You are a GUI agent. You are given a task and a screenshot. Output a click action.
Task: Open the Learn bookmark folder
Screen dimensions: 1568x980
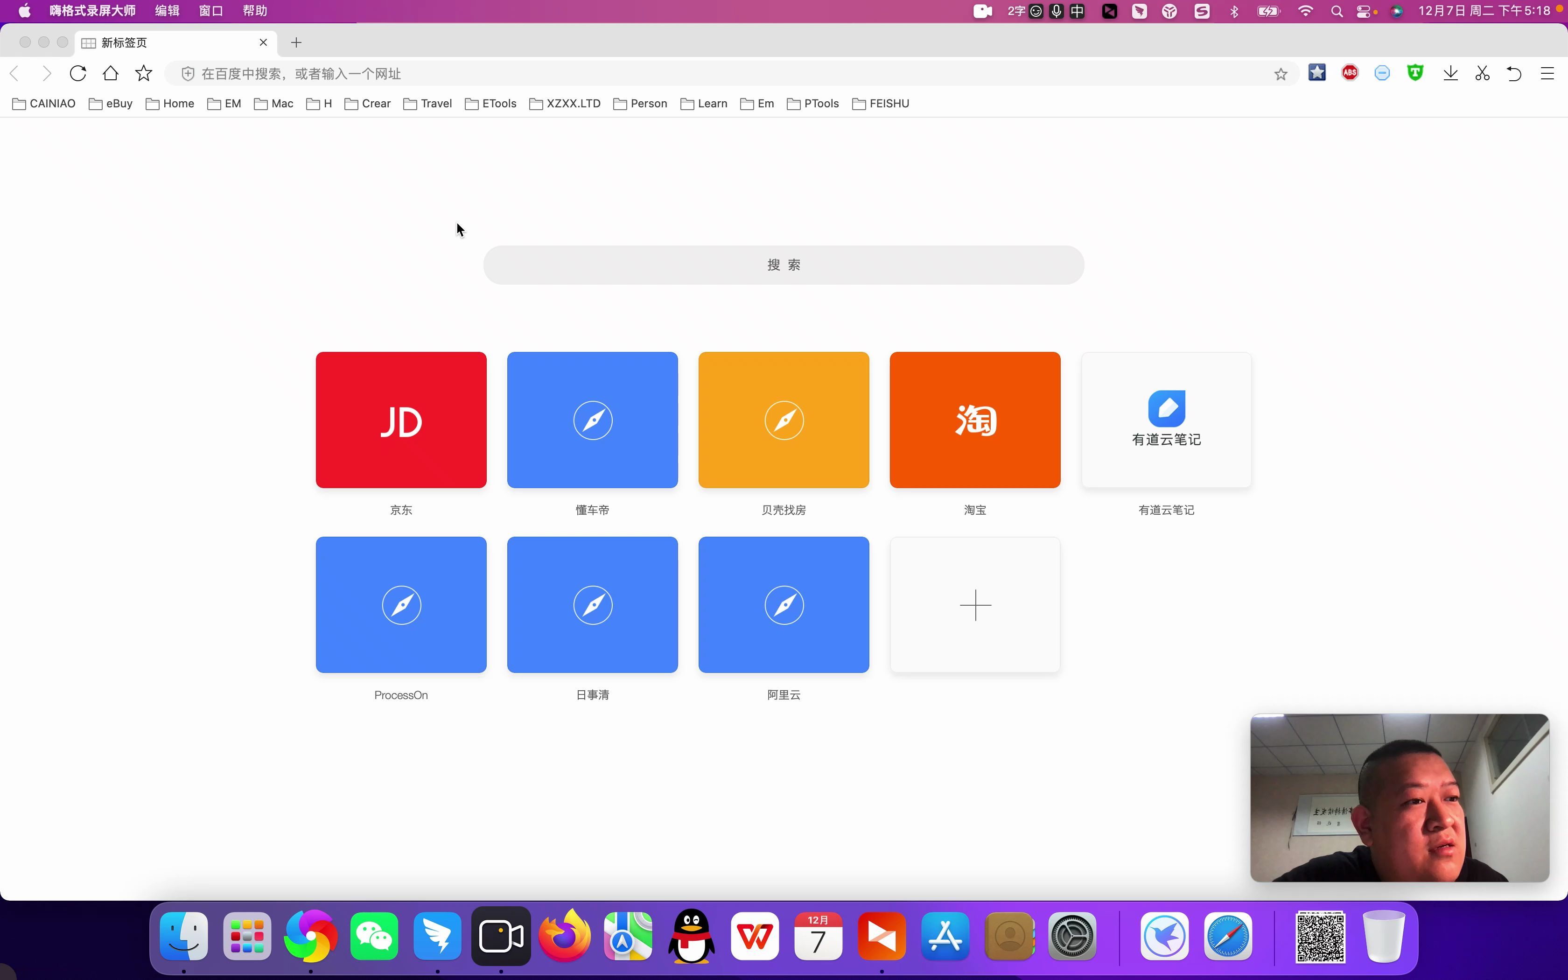704,104
